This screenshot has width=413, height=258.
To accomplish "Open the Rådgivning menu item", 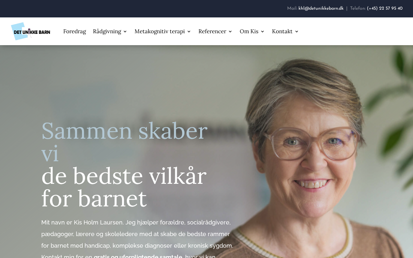I will 107,31.
